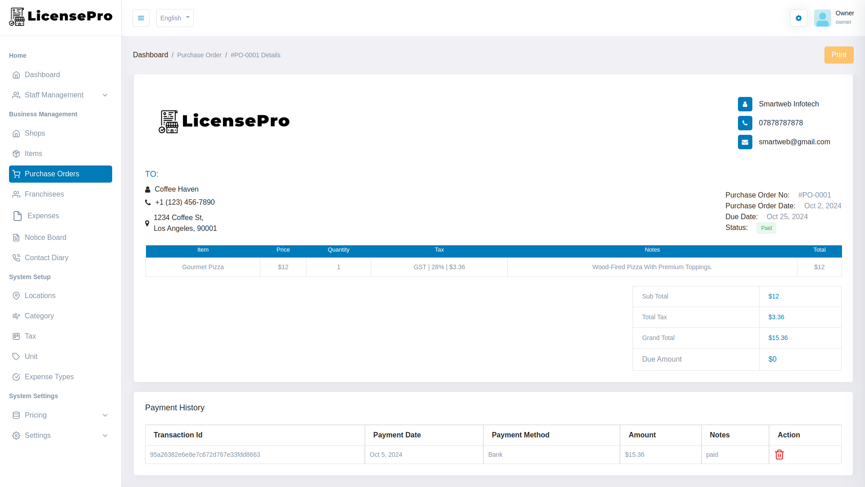Delete the payment transaction with the trash icon
This screenshot has width=865, height=487.
(779, 455)
